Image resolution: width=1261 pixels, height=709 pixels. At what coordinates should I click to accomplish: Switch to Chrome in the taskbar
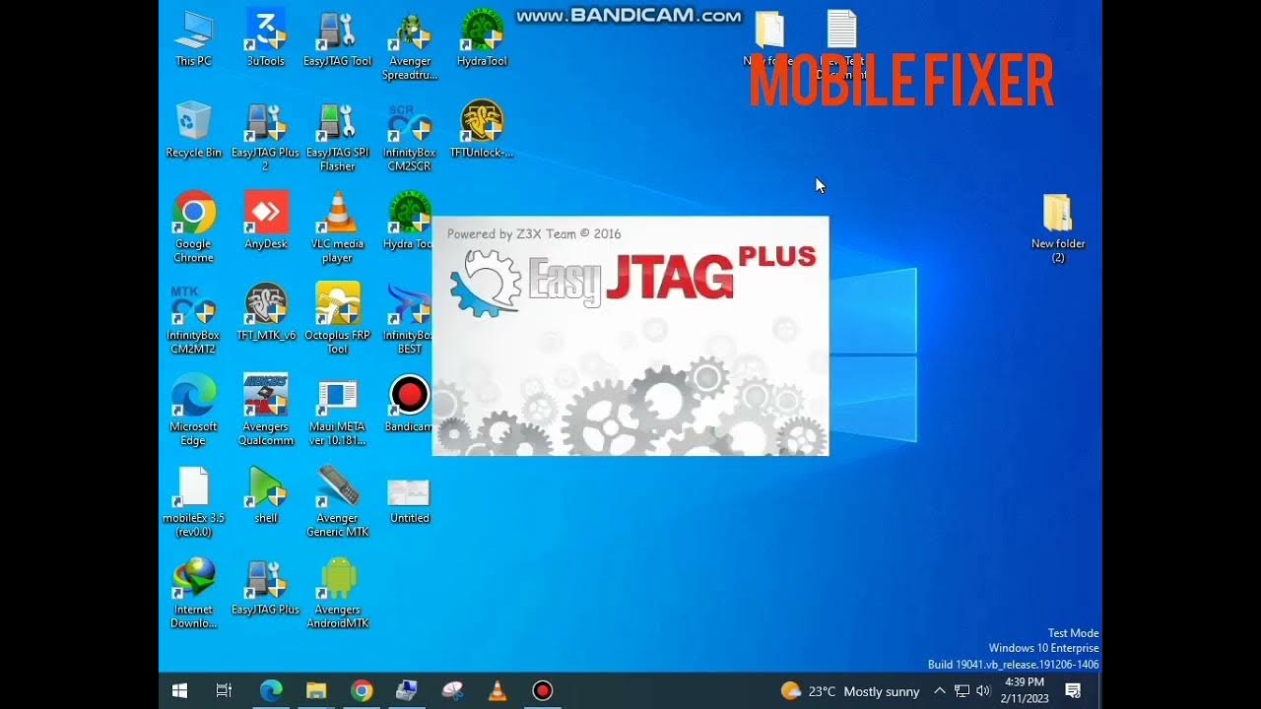[362, 691]
